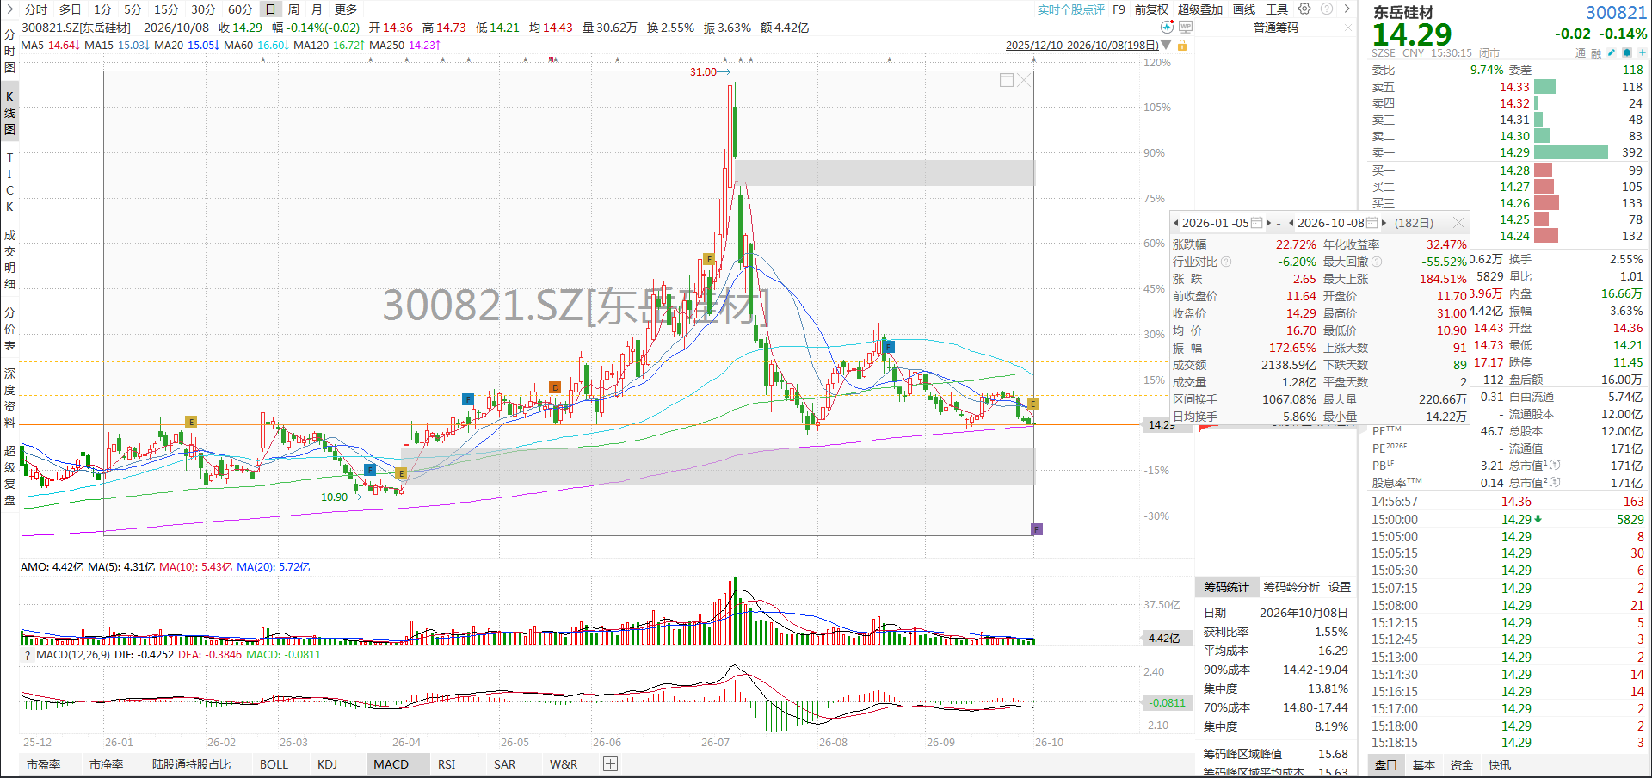Viewport: 1652px width, 778px height.
Task: Click the pulse diagnostic icon with red dot
Action: [1167, 28]
